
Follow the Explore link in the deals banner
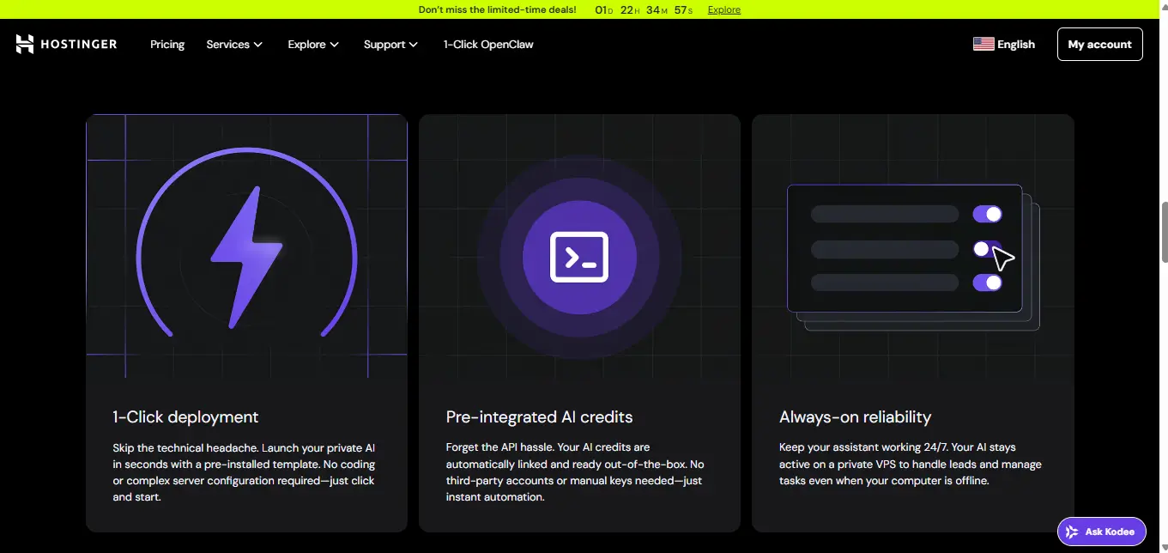coord(723,9)
